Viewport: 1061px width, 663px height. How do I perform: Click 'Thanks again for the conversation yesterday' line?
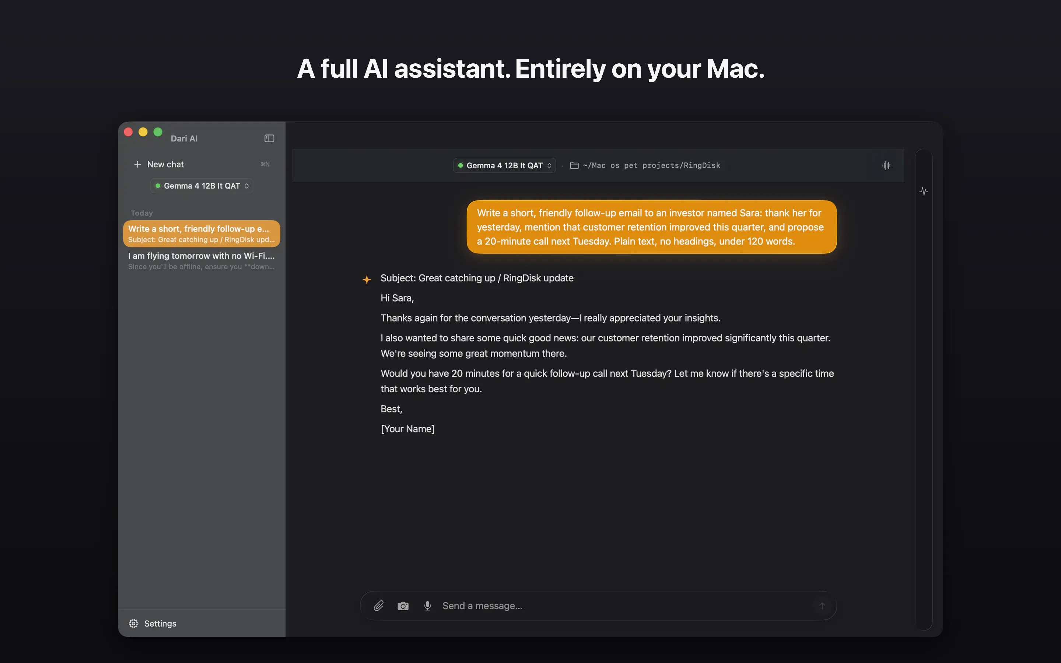tap(551, 318)
